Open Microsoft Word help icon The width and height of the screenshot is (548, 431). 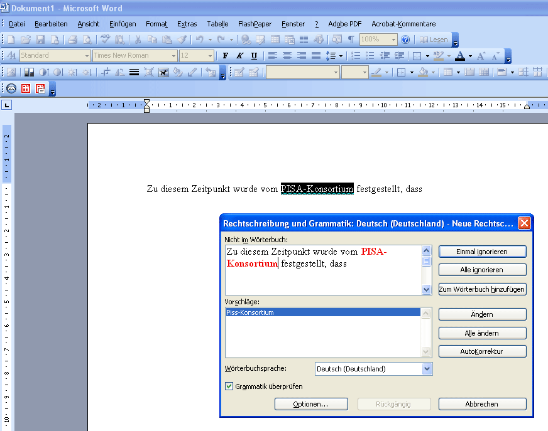(405, 40)
